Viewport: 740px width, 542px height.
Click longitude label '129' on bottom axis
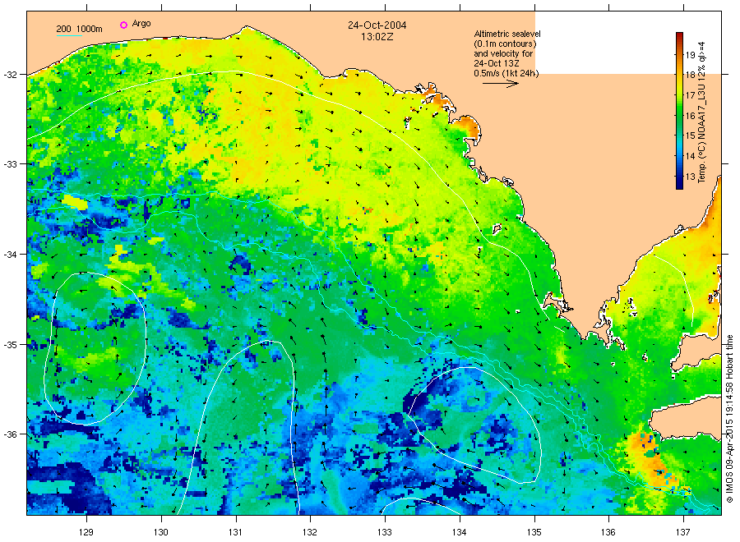tap(86, 532)
